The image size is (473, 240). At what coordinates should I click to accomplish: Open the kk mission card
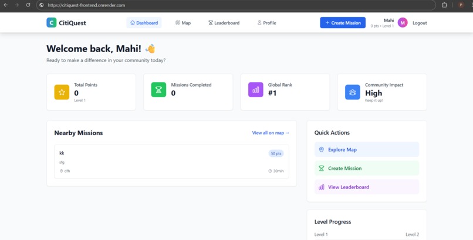coord(171,162)
